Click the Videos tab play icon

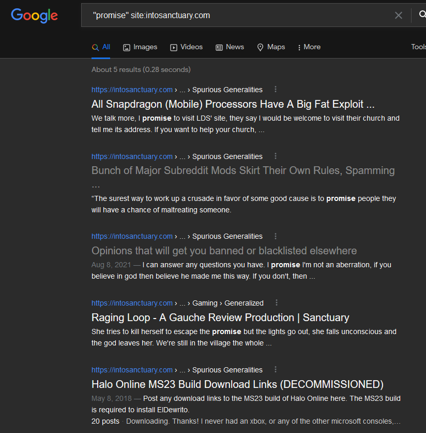pos(174,48)
